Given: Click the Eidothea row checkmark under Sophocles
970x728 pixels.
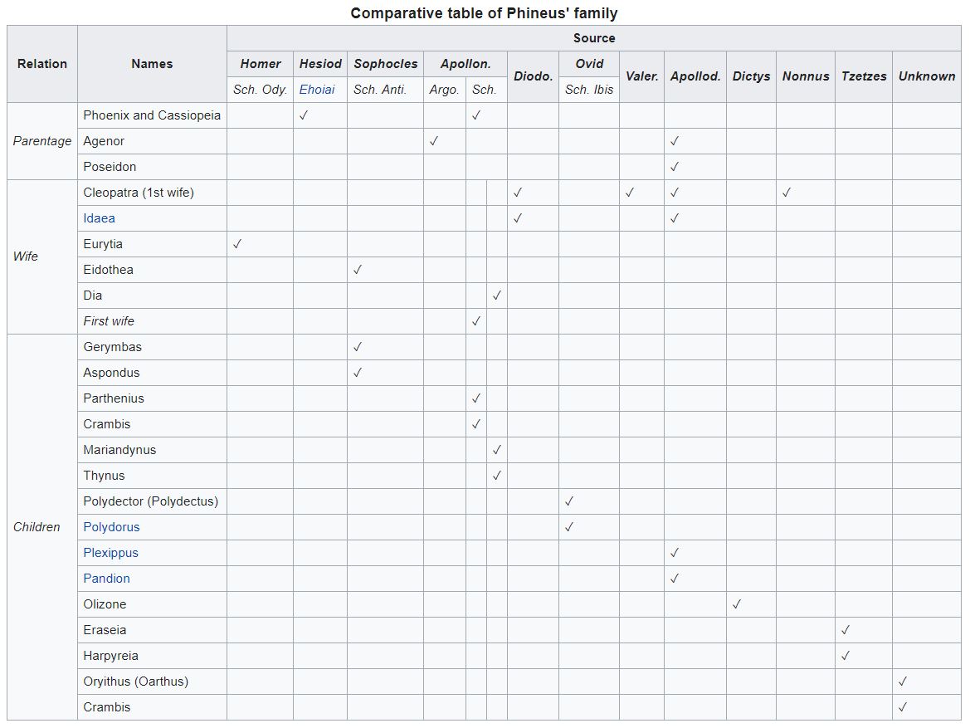Looking at the screenshot, I should coord(358,270).
